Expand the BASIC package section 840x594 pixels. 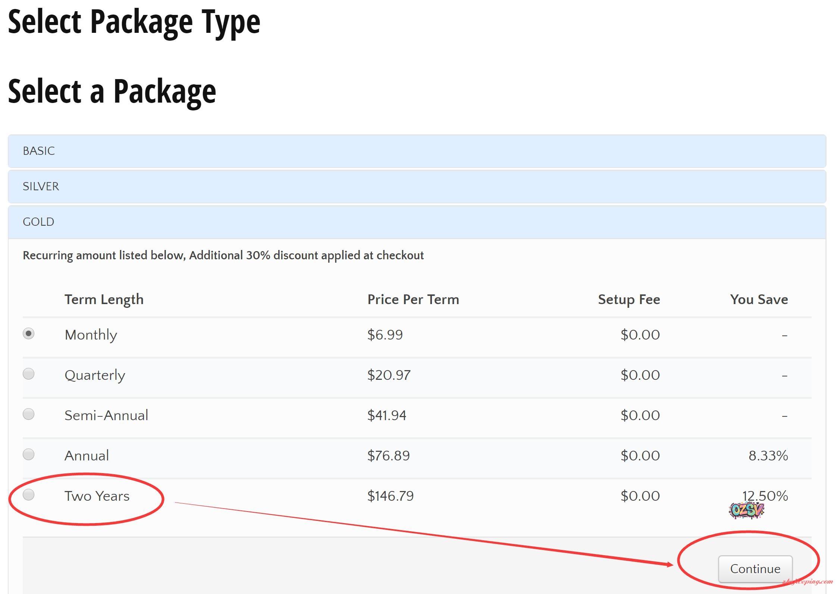coord(39,151)
